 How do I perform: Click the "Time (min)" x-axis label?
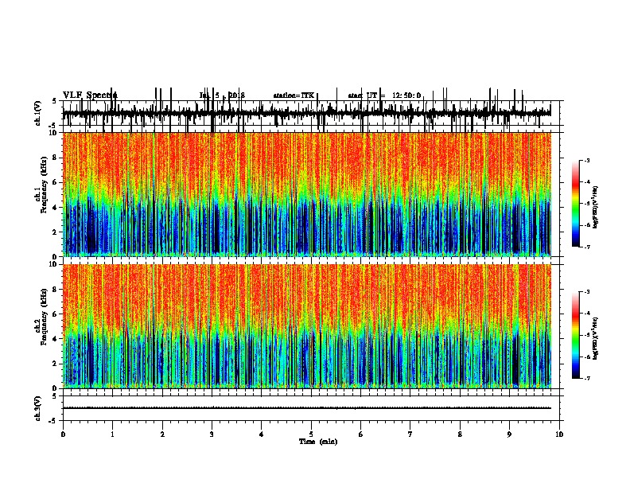pyautogui.click(x=318, y=442)
